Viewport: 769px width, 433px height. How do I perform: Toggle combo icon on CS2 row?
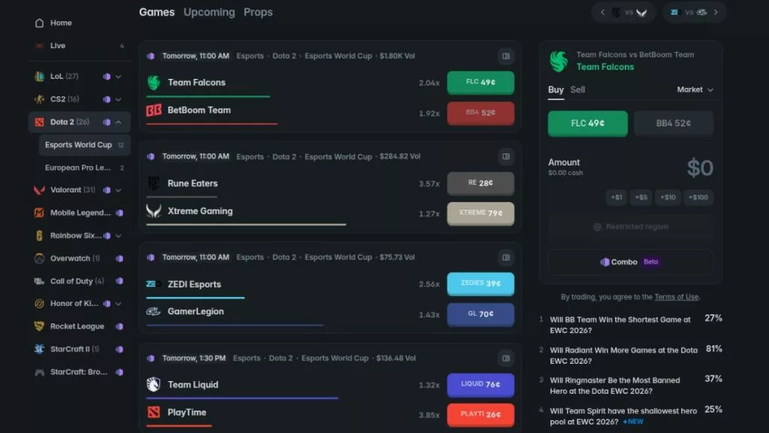coord(107,99)
